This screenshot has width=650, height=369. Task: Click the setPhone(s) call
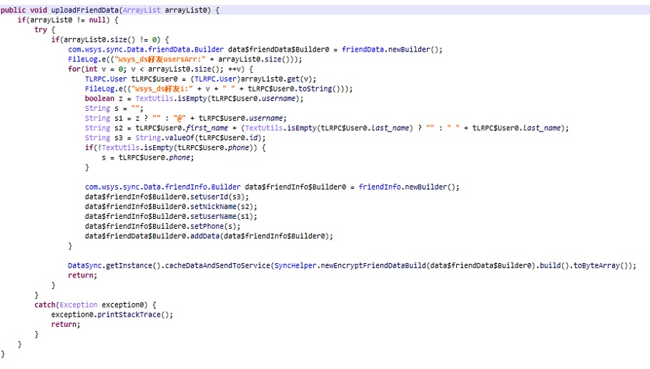[213, 227]
